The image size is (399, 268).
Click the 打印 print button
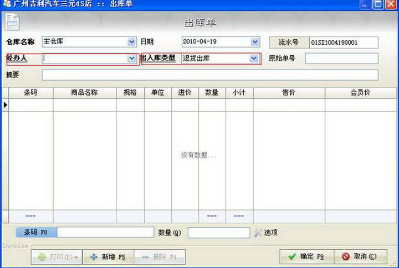[x=57, y=257]
